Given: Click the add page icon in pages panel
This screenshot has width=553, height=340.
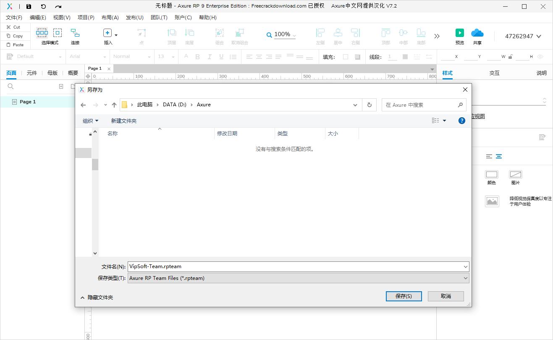Looking at the screenshot, I should point(61,86).
